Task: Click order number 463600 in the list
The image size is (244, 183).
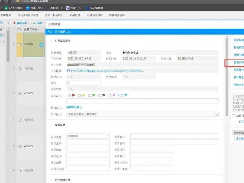Action: tap(28, 170)
